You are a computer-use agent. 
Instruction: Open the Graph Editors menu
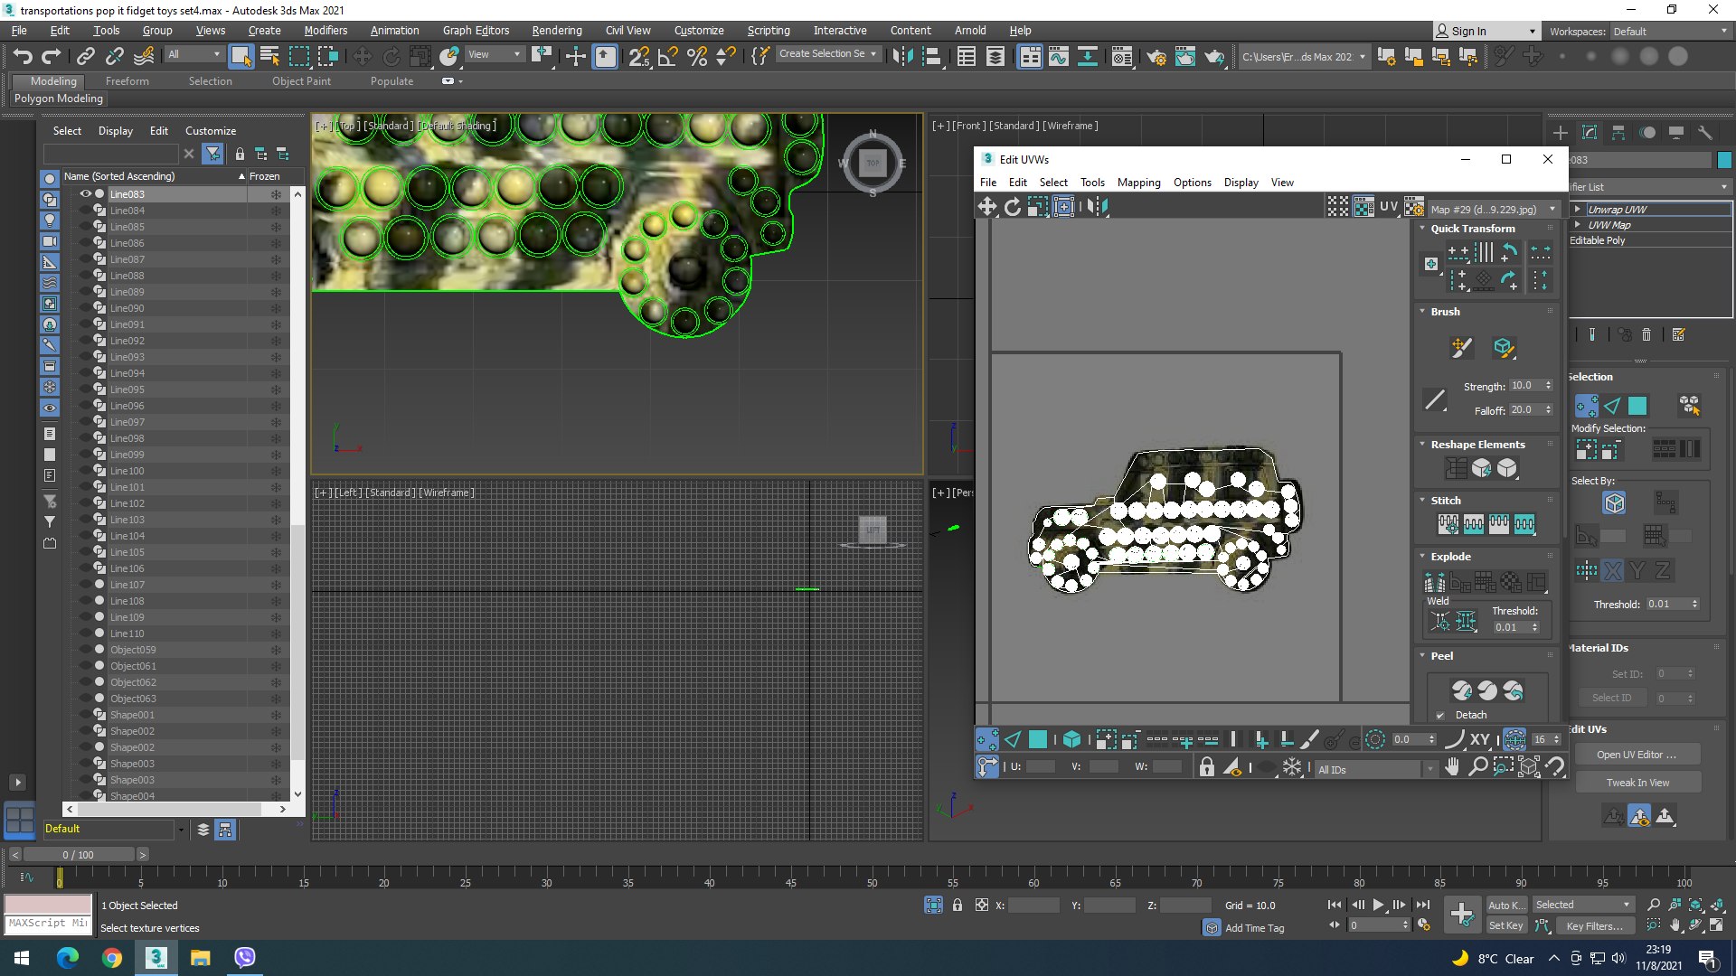(x=476, y=30)
